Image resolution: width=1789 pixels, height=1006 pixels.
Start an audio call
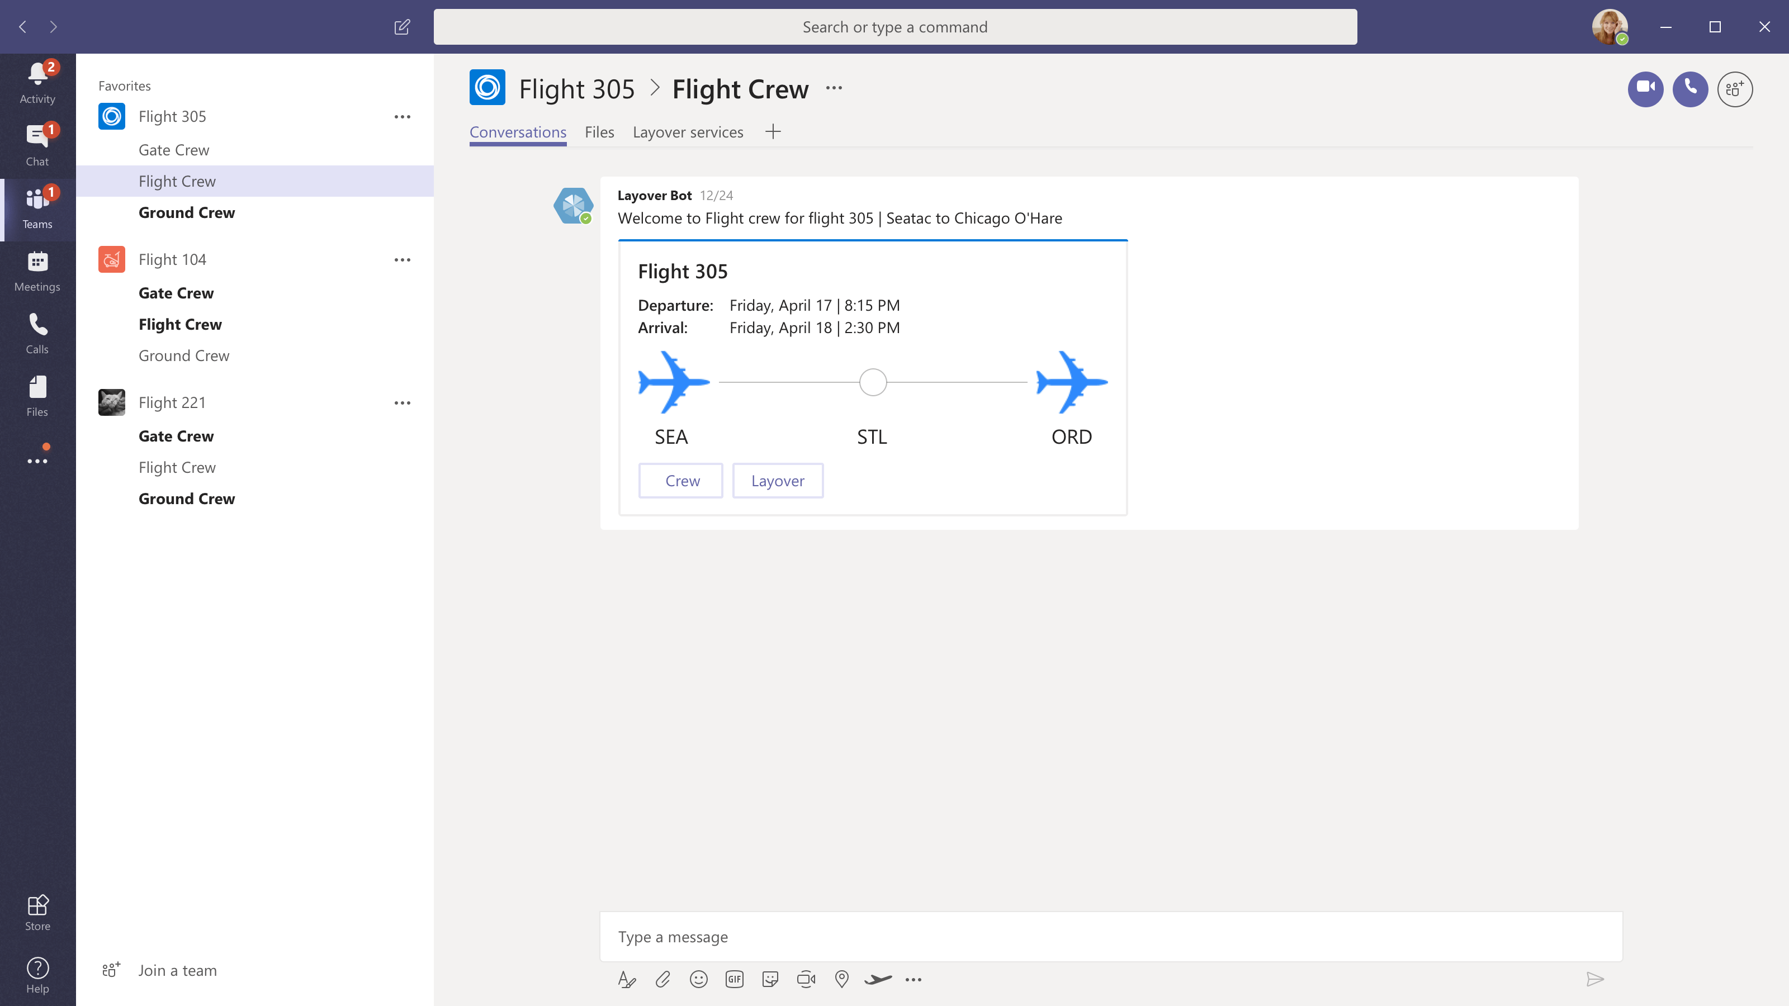click(1689, 88)
